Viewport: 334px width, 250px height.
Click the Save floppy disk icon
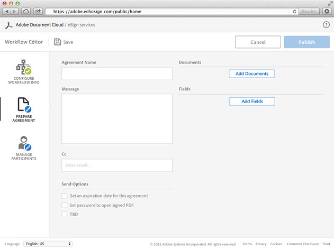pyautogui.click(x=57, y=42)
